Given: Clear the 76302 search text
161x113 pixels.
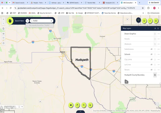Looking at the screenshot, I should [51, 21].
